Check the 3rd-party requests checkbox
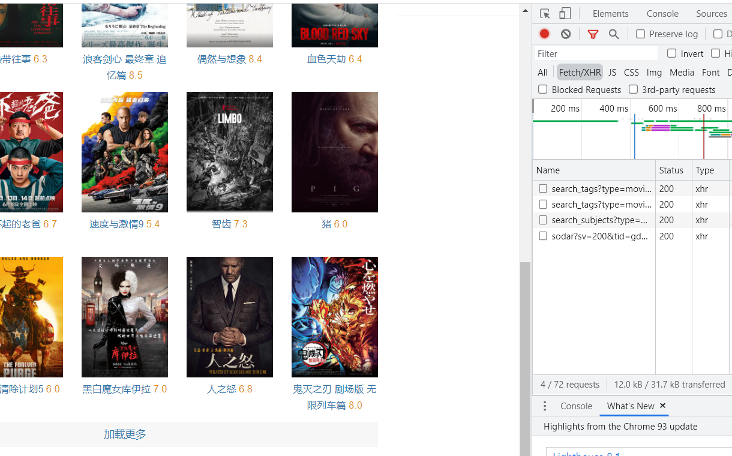The width and height of the screenshot is (732, 456). point(633,89)
